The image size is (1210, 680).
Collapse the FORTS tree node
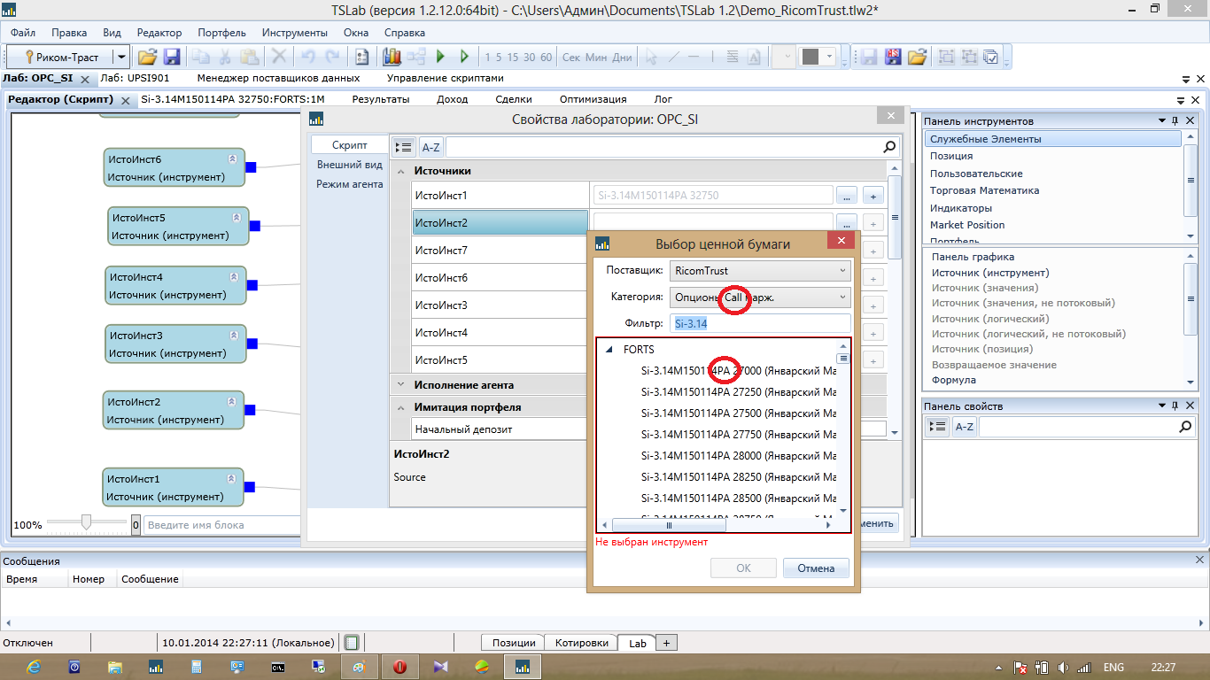(x=609, y=350)
